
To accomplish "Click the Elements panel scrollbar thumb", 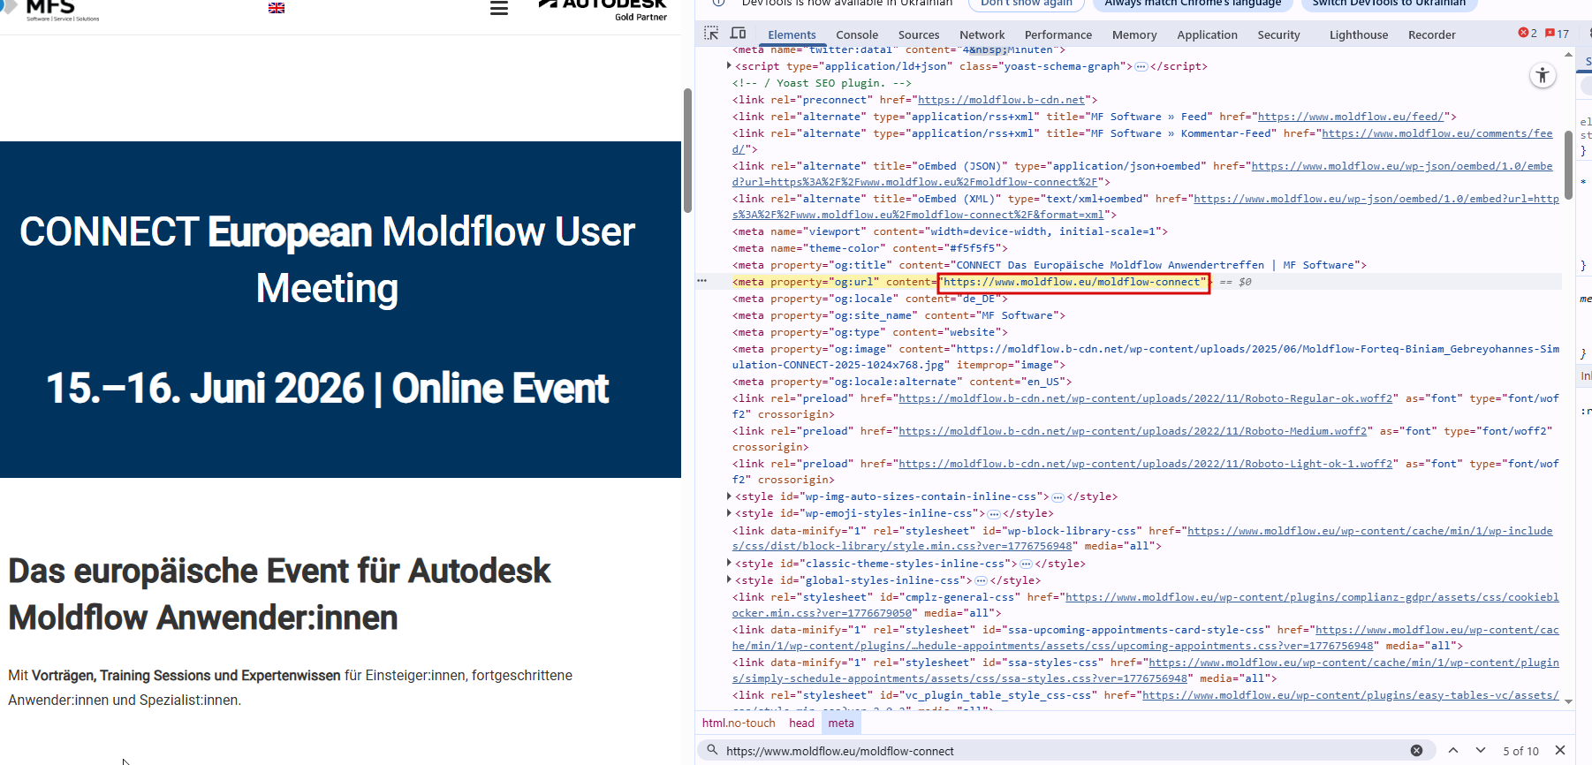I will (x=1568, y=165).
